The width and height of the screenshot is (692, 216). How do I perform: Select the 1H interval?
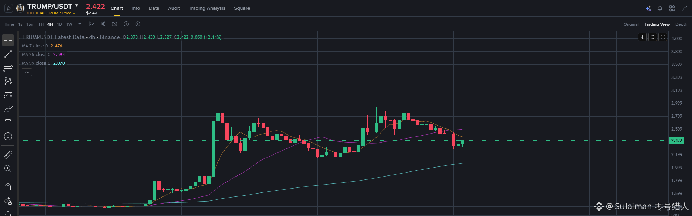[41, 24]
